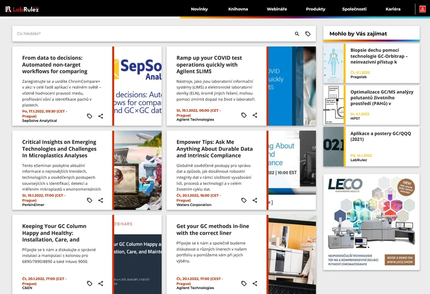This screenshot has width=430, height=294.
Task: Click tag icon on GC liner card
Action: (244, 283)
